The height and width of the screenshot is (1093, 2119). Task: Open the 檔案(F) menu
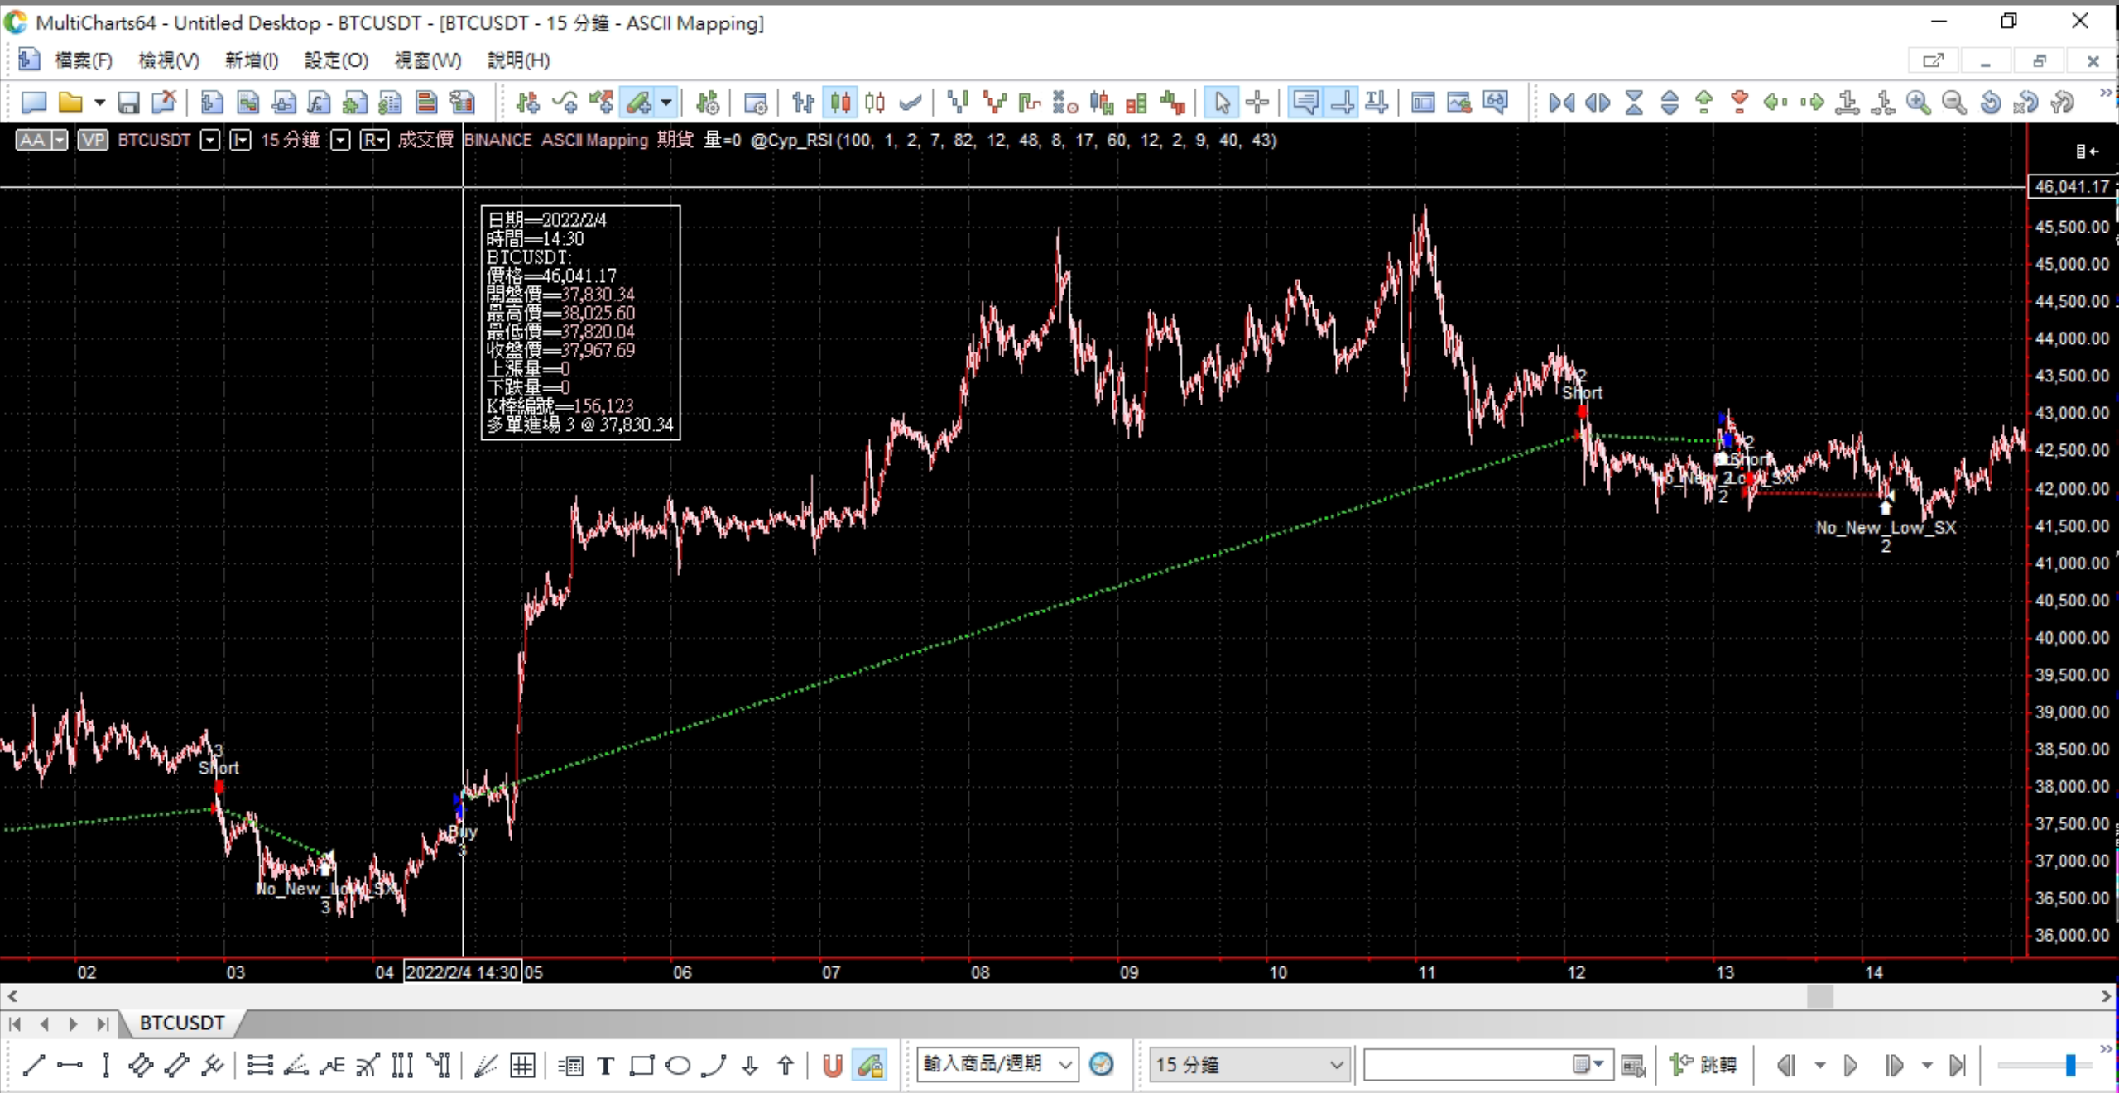(x=83, y=60)
